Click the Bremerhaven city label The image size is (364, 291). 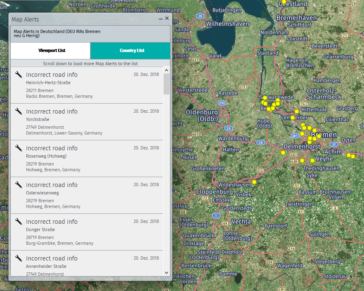tap(296, 18)
